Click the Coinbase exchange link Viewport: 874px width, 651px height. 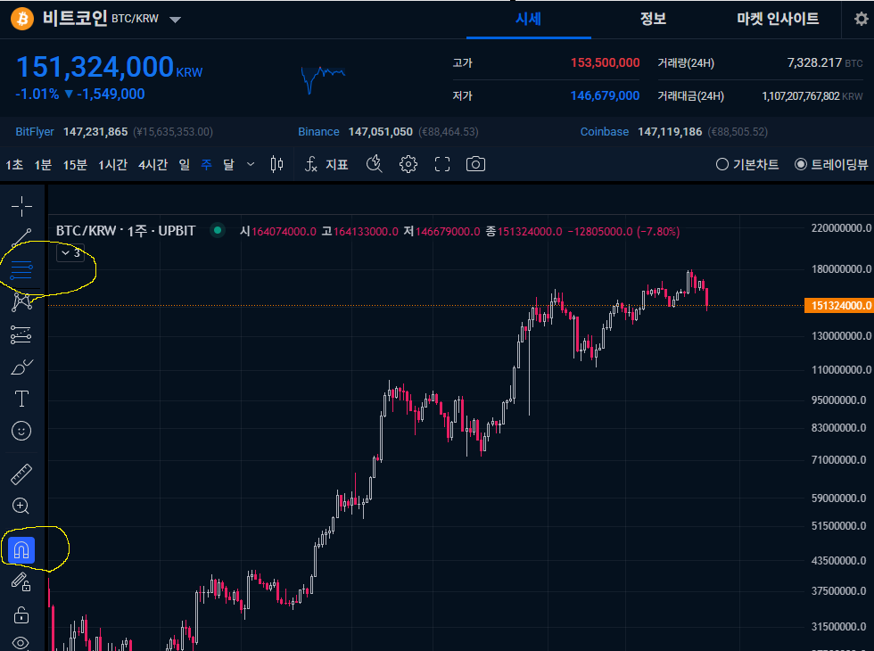(605, 132)
